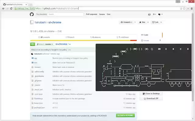Open the Gruntfile.js file

point(38,99)
